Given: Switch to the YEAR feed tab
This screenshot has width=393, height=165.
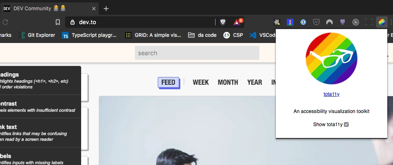Looking at the screenshot, I should 254,82.
